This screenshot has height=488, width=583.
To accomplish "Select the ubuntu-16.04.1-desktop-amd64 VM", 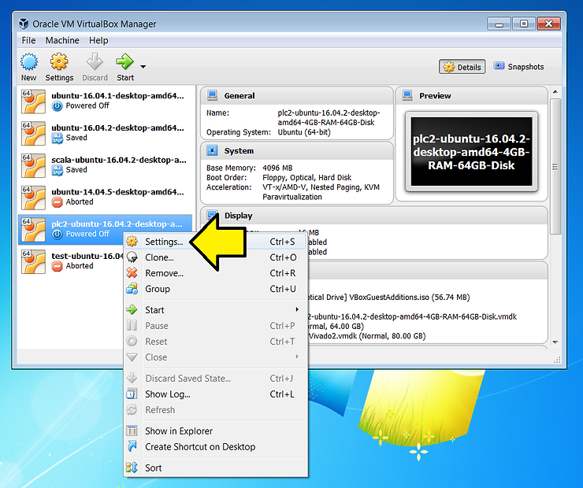I will pos(106,101).
